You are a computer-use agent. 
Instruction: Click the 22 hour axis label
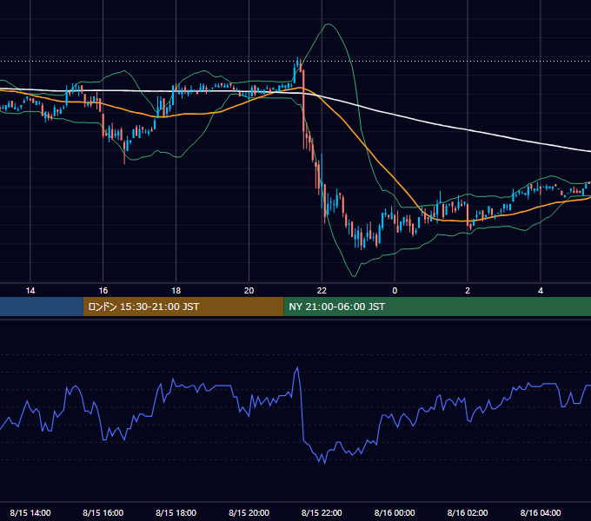pos(322,291)
